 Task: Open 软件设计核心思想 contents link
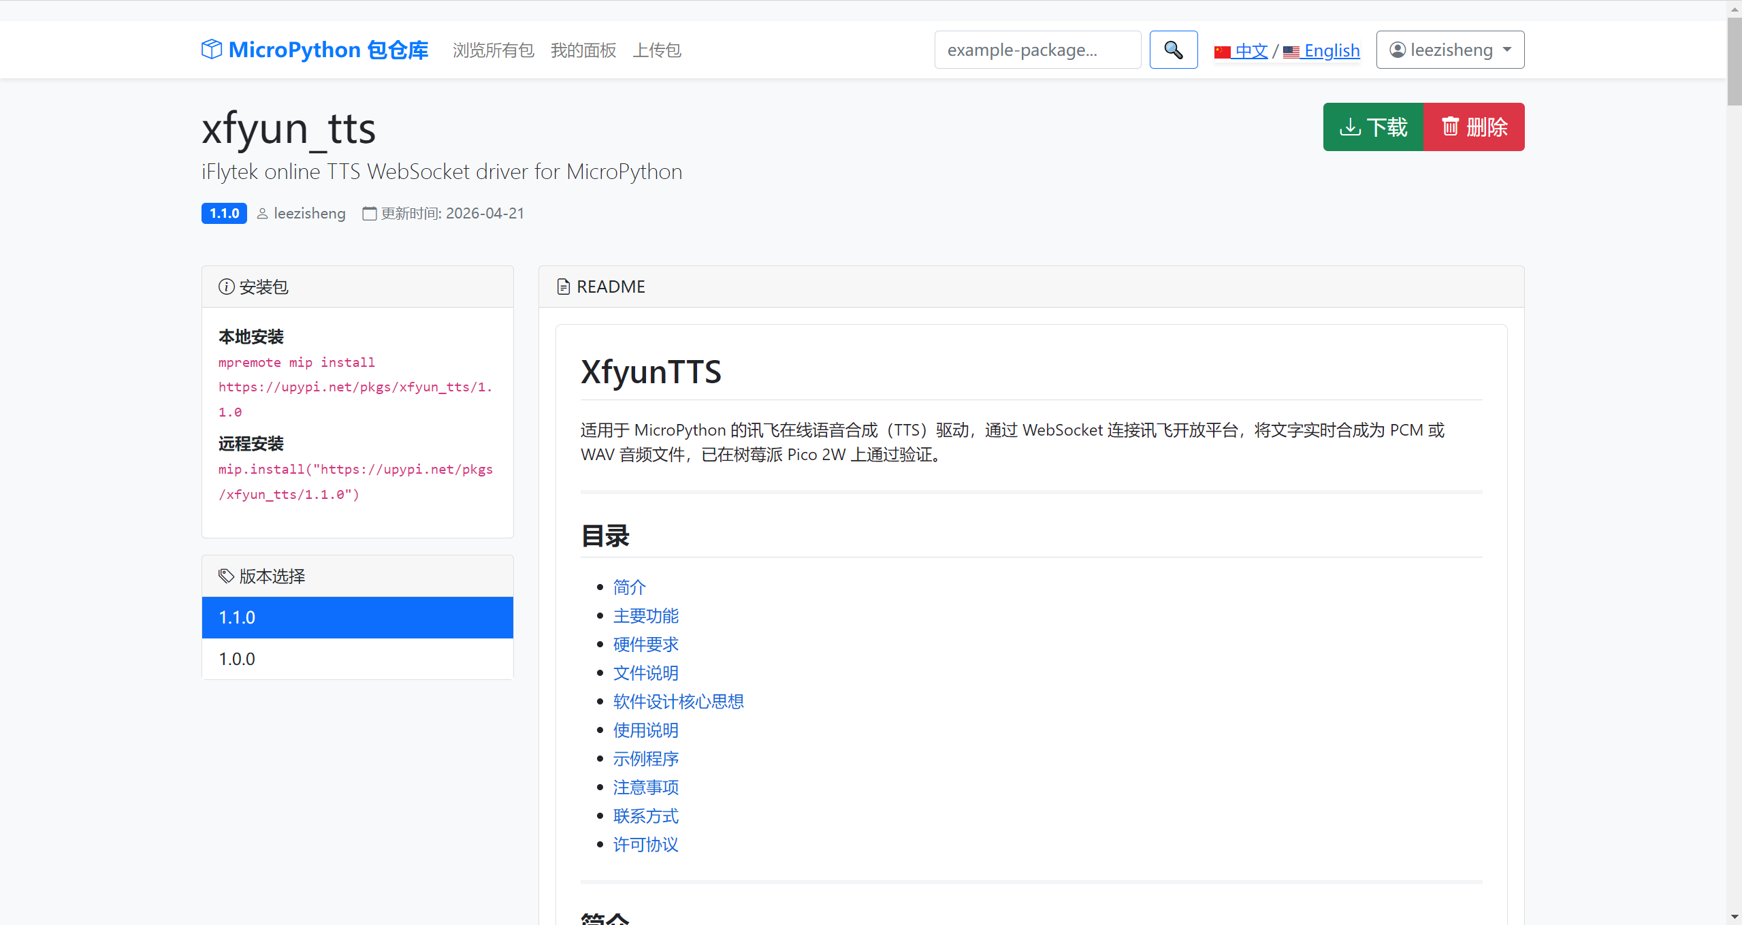coord(678,702)
